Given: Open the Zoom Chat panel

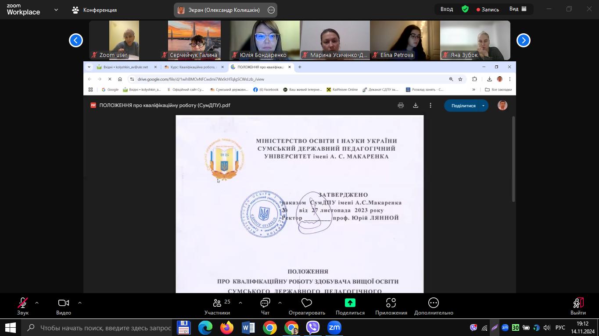Looking at the screenshot, I should pyautogui.click(x=265, y=306).
